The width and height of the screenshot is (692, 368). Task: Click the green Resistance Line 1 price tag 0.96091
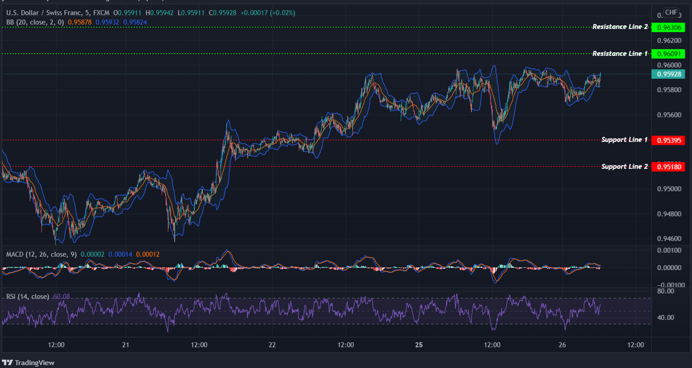coord(669,54)
